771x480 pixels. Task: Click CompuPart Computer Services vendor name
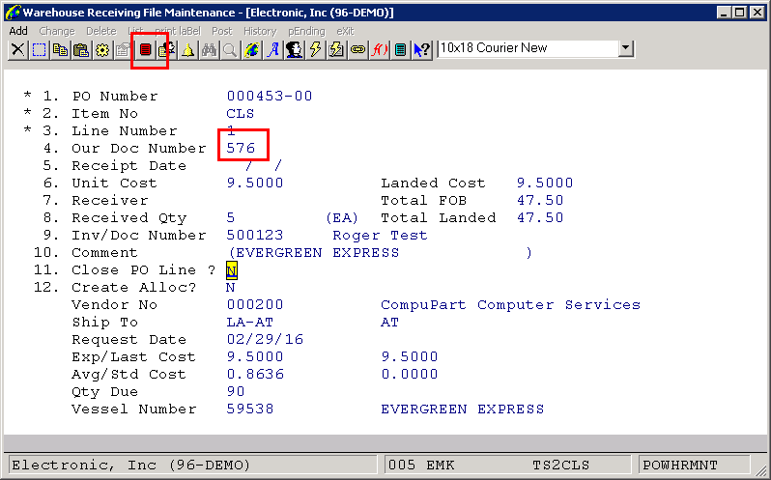point(510,304)
